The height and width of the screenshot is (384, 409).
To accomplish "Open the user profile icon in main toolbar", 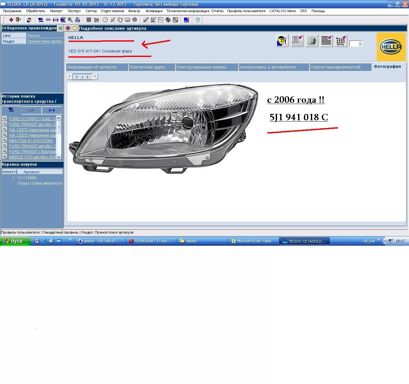I will click(x=29, y=20).
